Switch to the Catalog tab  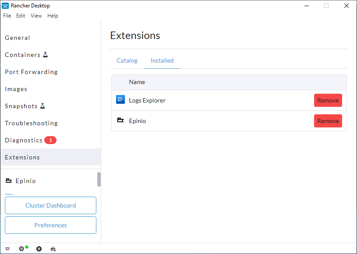tap(127, 60)
